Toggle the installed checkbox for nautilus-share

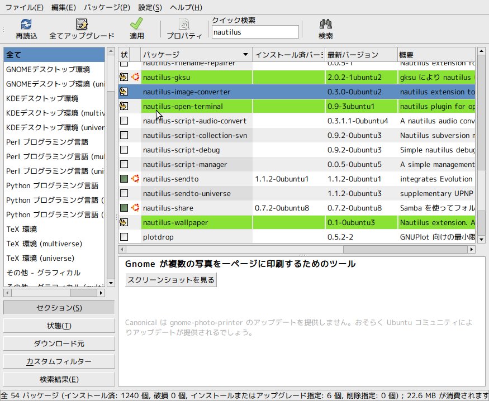124,208
